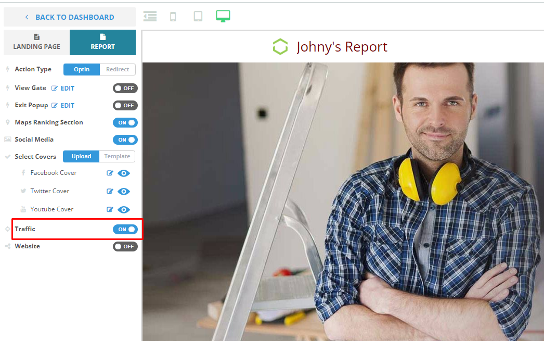Edit the Facebook Cover pencil icon

[x=110, y=173]
